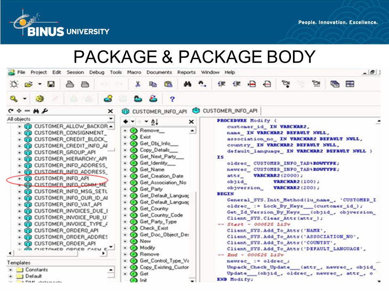The image size is (389, 291).
Task: Click the Copy toolbar icon
Action: point(153,84)
